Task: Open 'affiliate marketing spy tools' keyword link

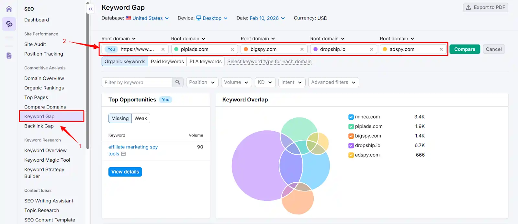Action: (x=133, y=150)
